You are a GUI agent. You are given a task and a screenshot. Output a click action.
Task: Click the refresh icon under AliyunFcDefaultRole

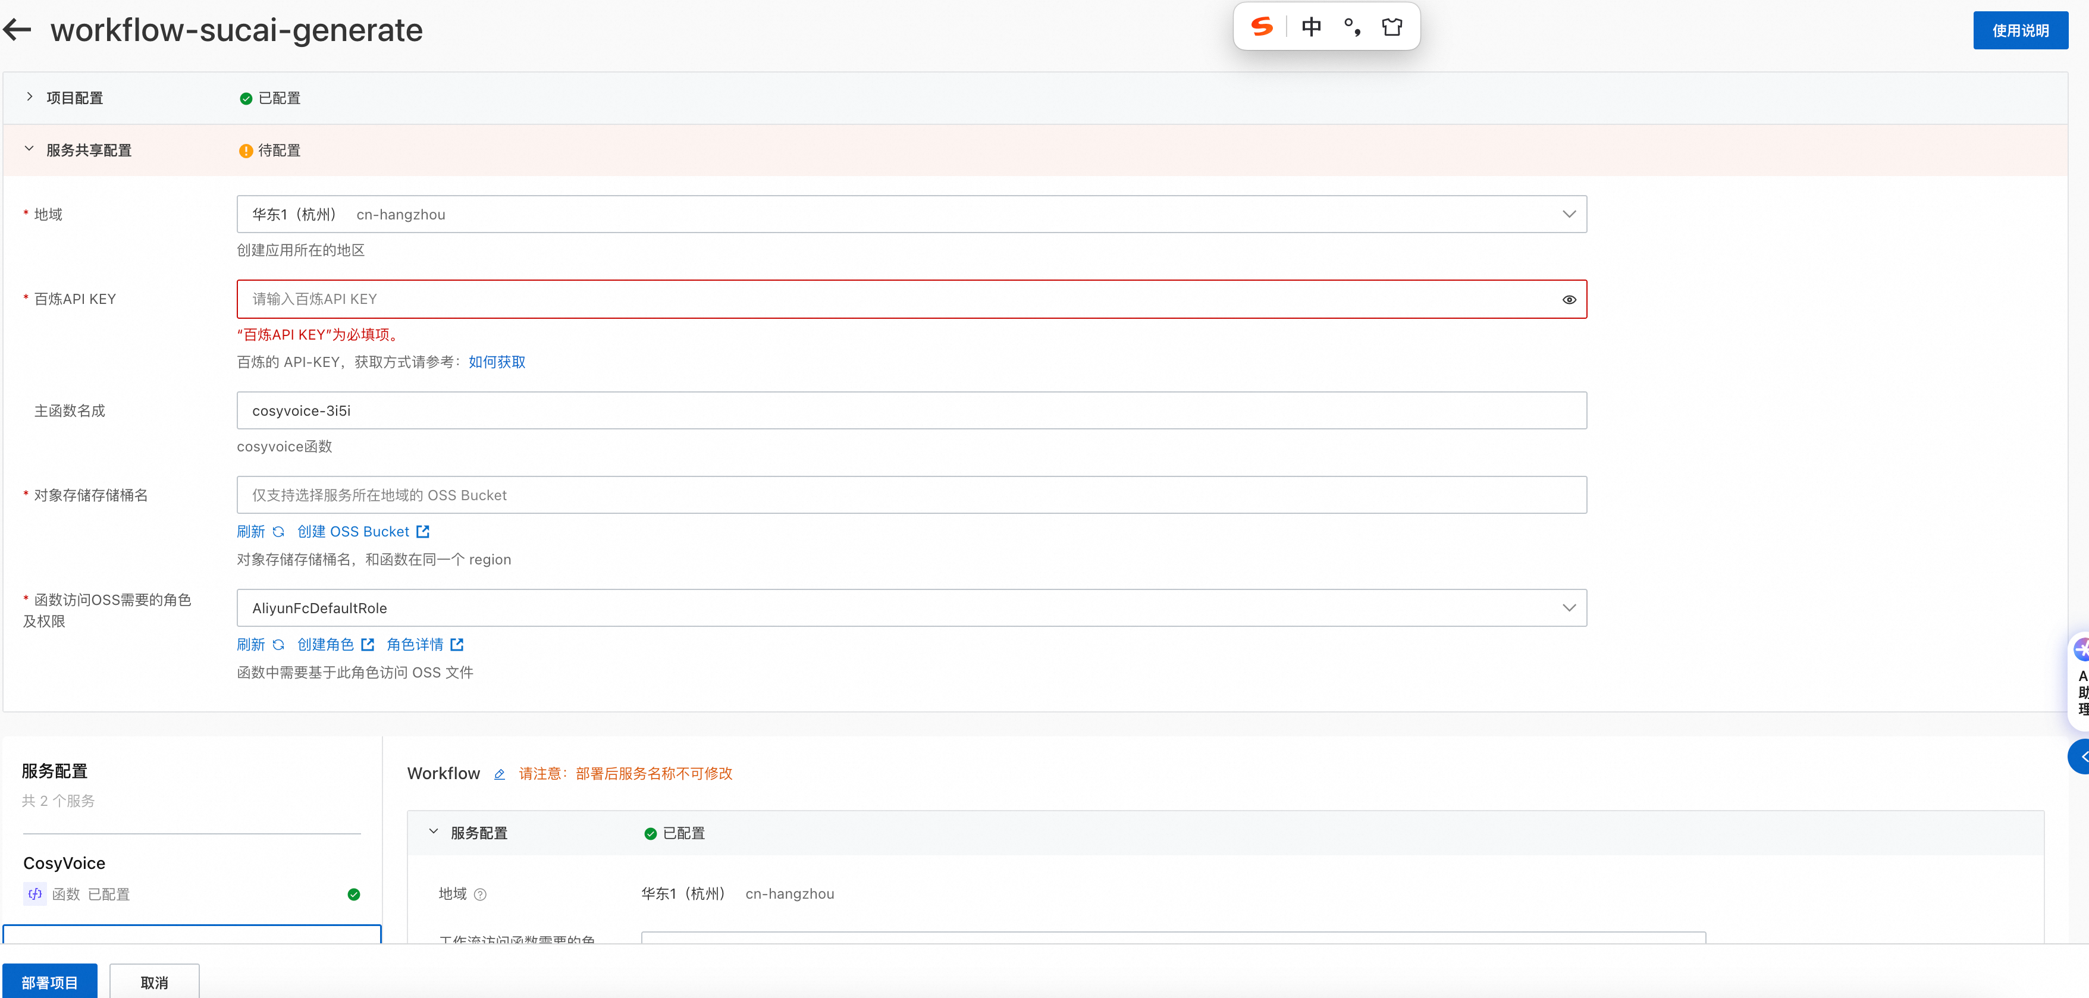coord(278,645)
